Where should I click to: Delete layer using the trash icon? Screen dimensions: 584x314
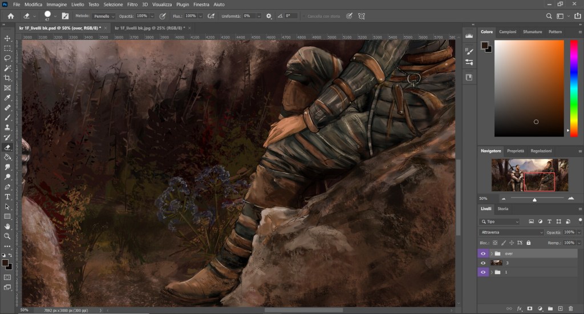[x=570, y=308]
